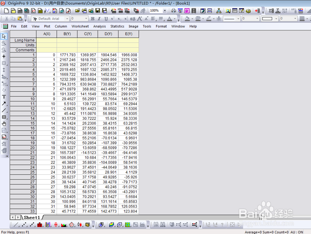The height and width of the screenshot is (234, 311).
Task: Click the Column bar chart icon
Action: [40, 224]
